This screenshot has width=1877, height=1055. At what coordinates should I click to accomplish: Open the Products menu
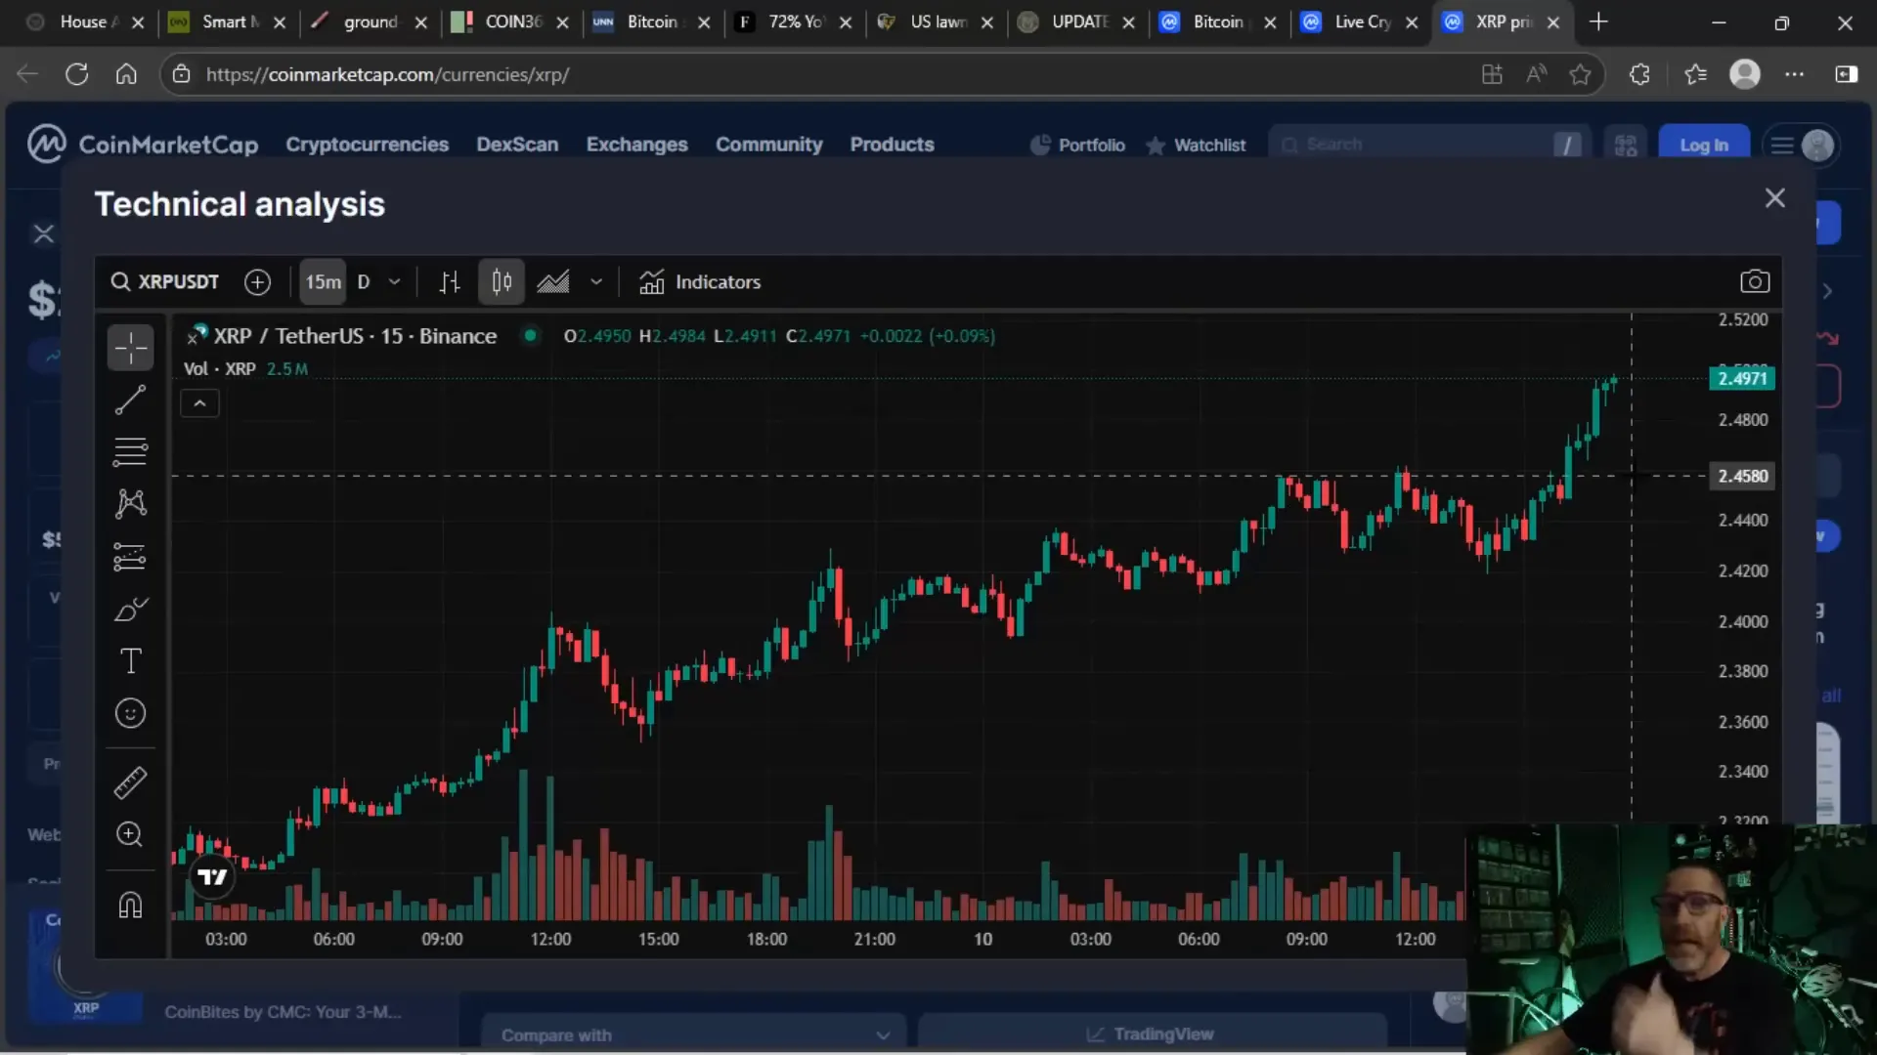pos(892,145)
